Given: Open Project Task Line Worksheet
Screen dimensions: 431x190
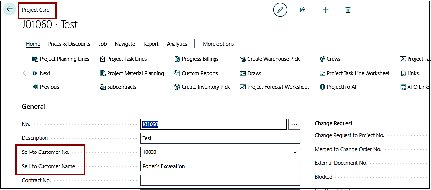Looking at the screenshot, I should [x=355, y=73].
